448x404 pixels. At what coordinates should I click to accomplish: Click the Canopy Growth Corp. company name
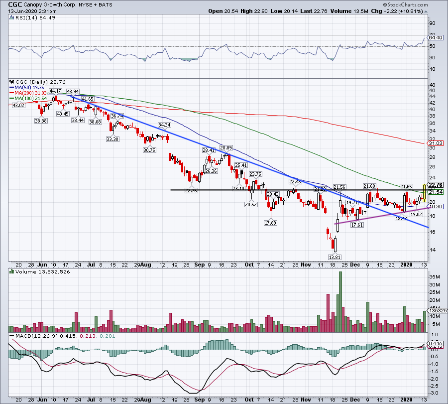tap(50, 5)
